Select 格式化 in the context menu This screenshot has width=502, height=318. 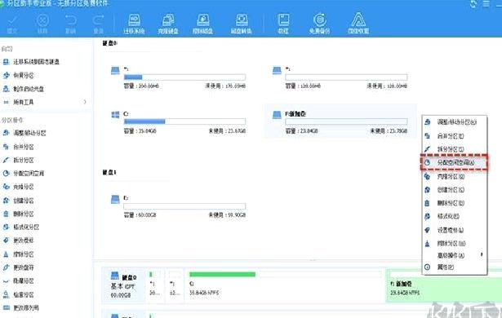click(455, 216)
